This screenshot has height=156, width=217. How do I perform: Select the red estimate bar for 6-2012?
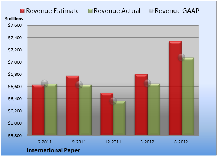(x=175, y=88)
